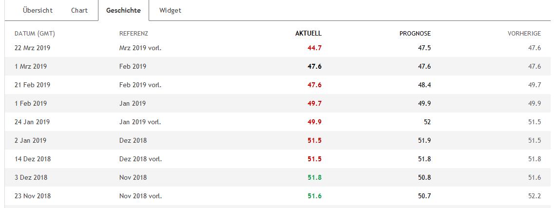
Task: Click the forecast value 52
Action: (x=427, y=122)
